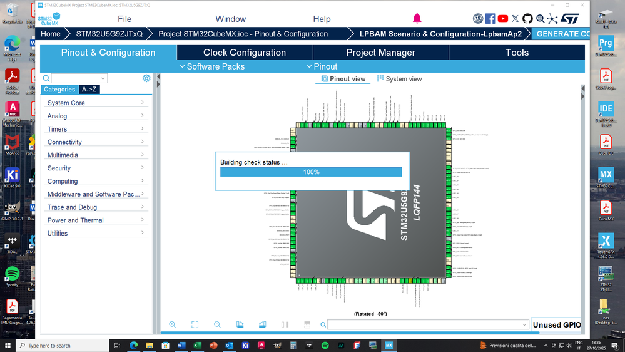This screenshot has height=352, width=625.
Task: Click the horizontal split view icon
Action: click(x=307, y=324)
